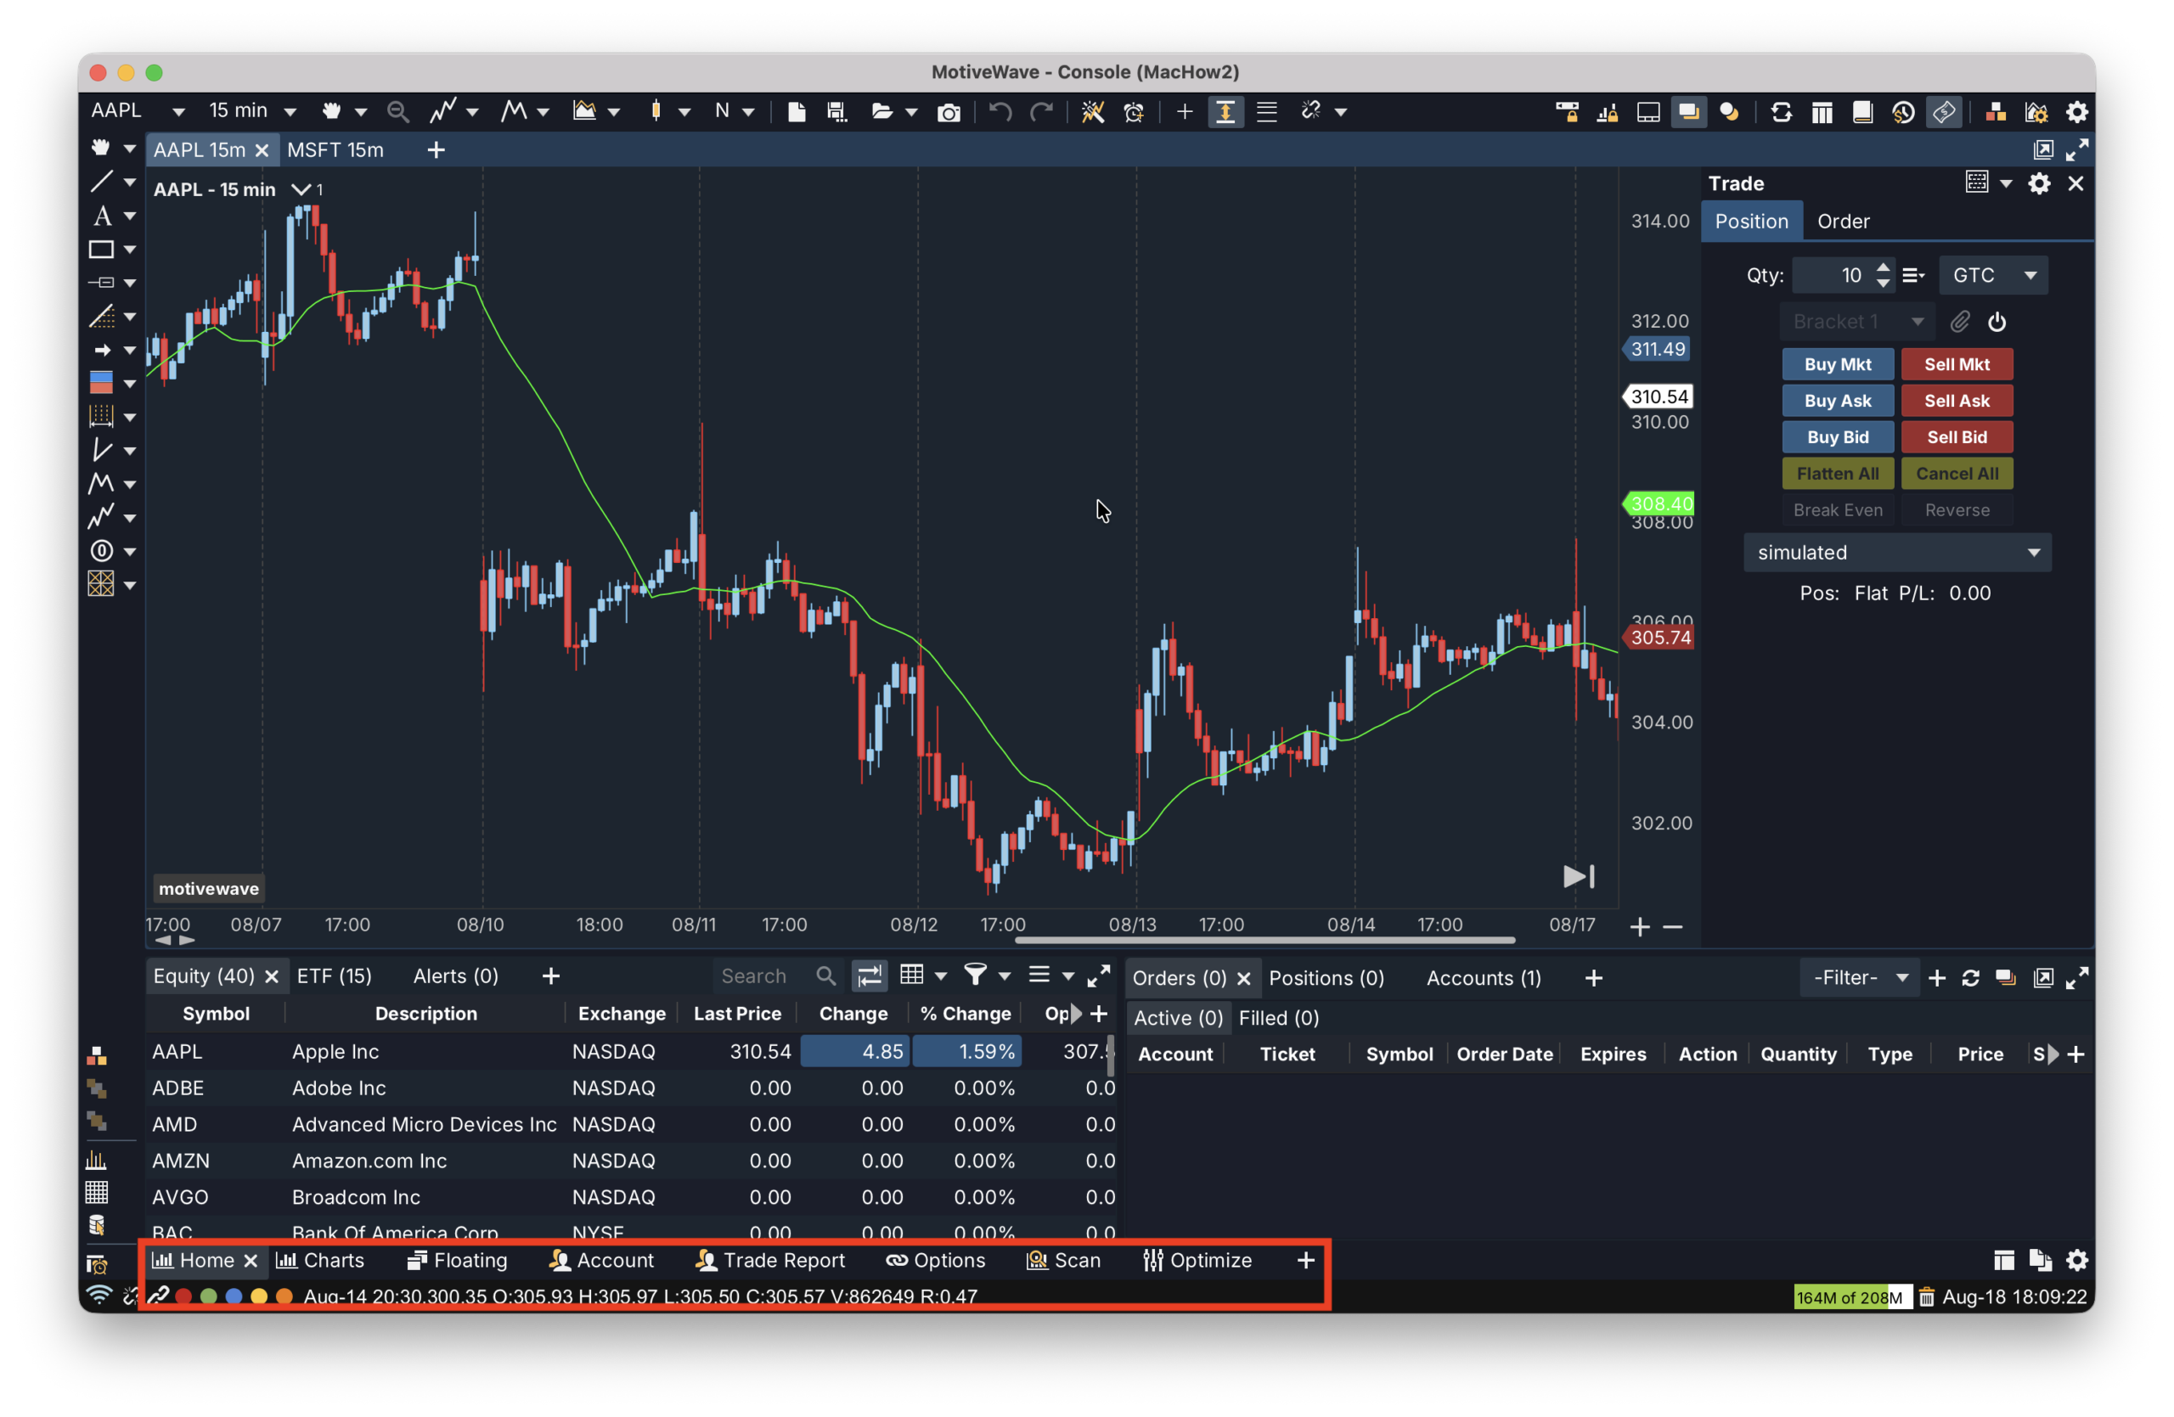
Task: Toggle the watchlist link arrows icon
Action: [870, 976]
